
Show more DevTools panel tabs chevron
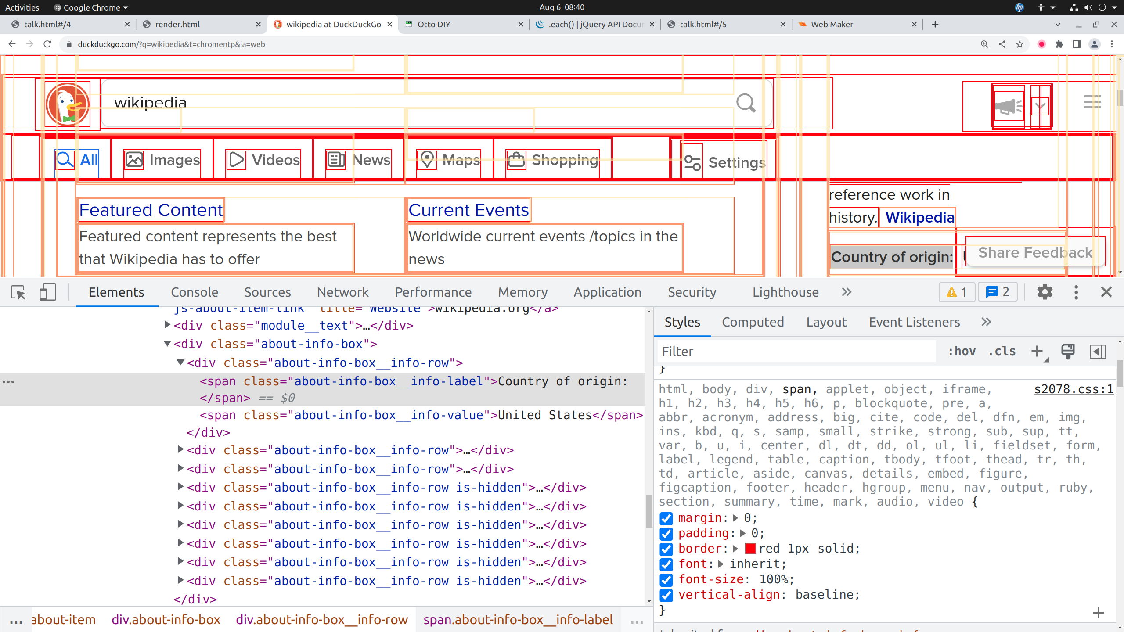pyautogui.click(x=847, y=292)
